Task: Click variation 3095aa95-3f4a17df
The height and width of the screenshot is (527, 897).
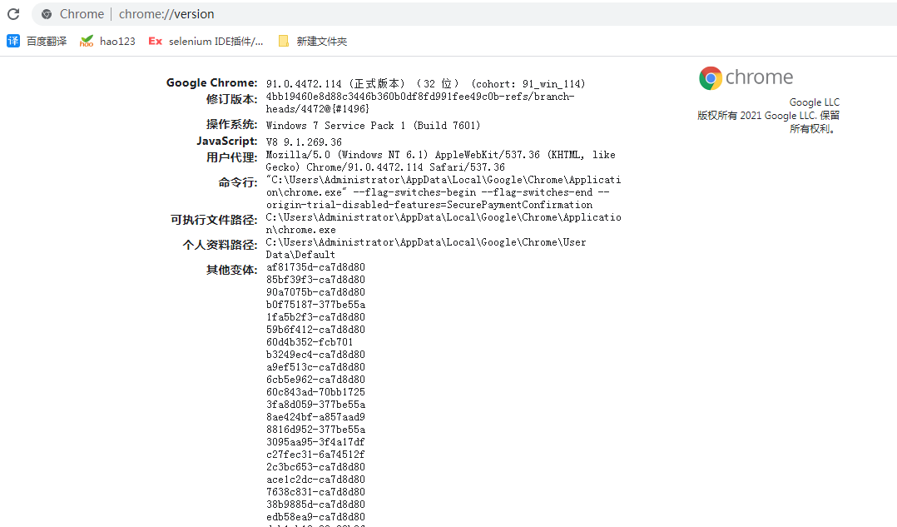Action: (x=315, y=442)
